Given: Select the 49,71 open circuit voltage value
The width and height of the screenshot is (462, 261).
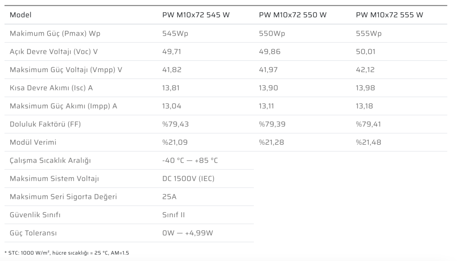Looking at the screenshot, I should (171, 51).
